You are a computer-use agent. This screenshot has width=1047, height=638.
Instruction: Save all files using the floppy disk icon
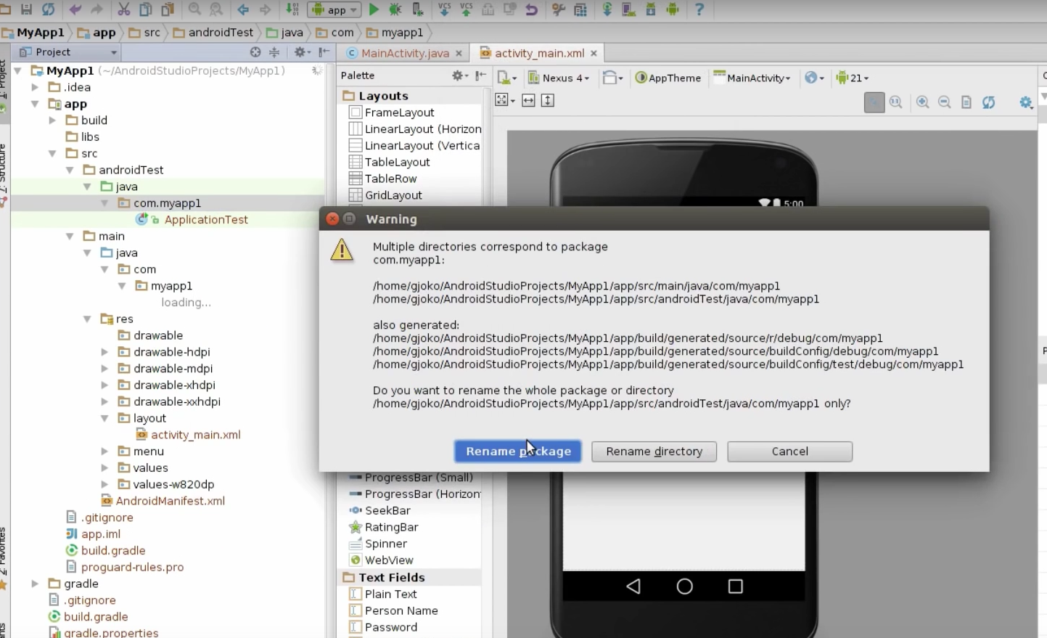pyautogui.click(x=27, y=9)
